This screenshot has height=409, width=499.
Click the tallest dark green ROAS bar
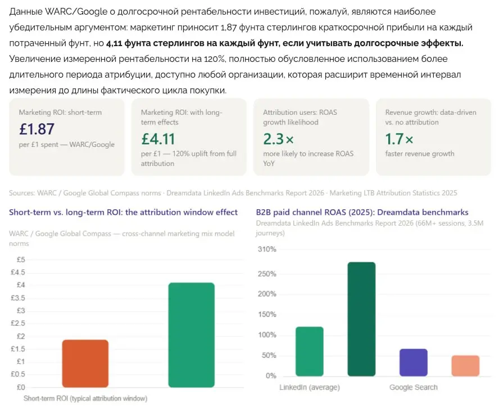tap(361, 319)
